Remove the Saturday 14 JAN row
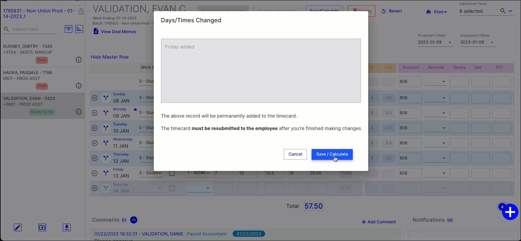 click(95, 188)
